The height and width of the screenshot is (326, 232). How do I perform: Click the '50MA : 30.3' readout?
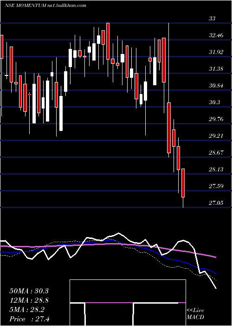(29, 291)
